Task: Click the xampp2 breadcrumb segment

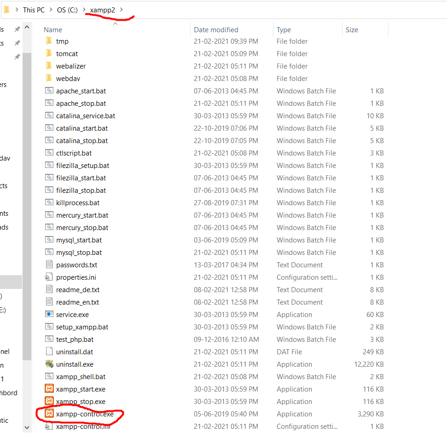Action: click(103, 10)
